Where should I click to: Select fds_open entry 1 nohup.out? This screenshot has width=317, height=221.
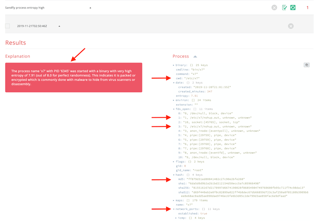[x=215, y=118]
